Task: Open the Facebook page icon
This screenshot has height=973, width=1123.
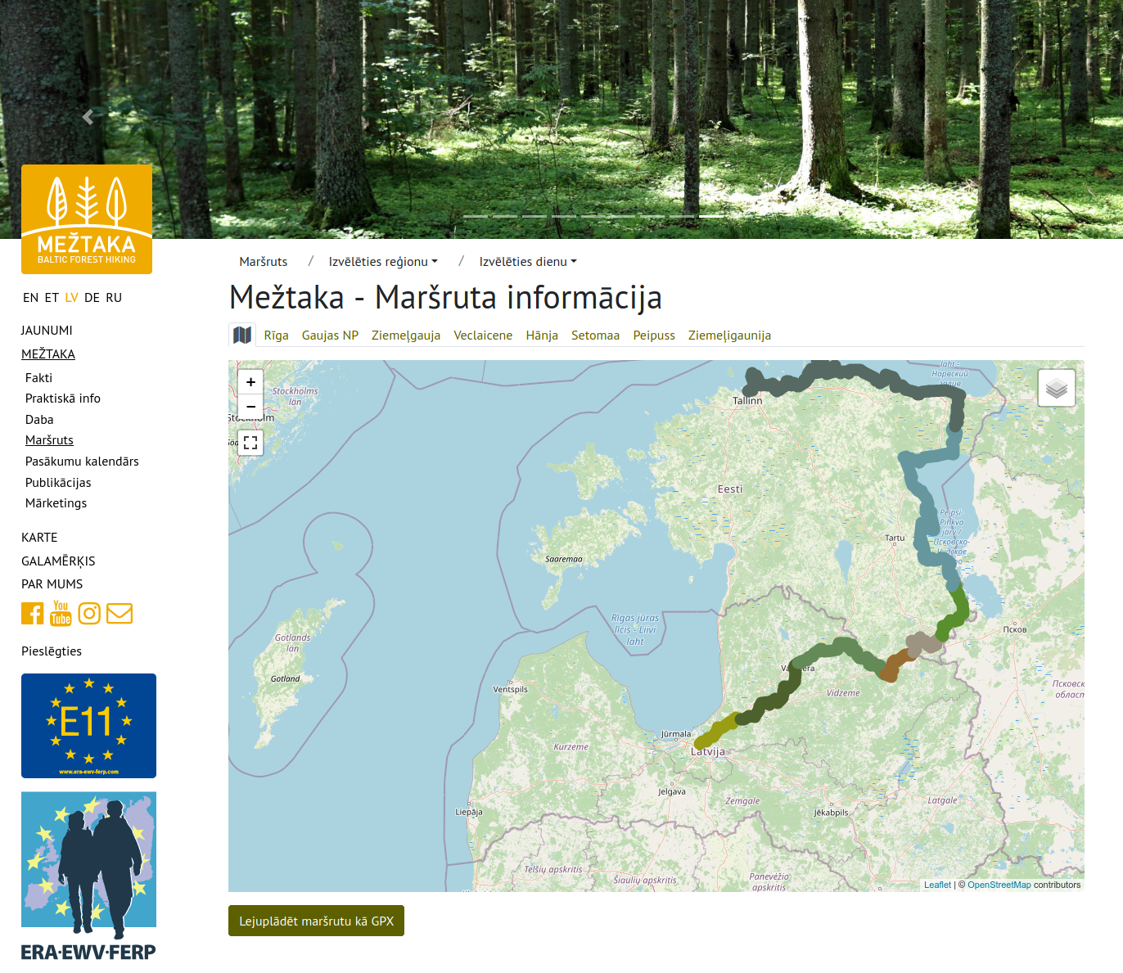Action: [33, 613]
